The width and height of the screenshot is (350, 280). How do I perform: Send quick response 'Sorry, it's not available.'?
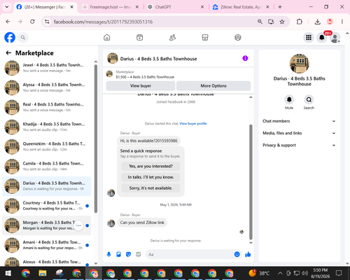[x=150, y=188]
